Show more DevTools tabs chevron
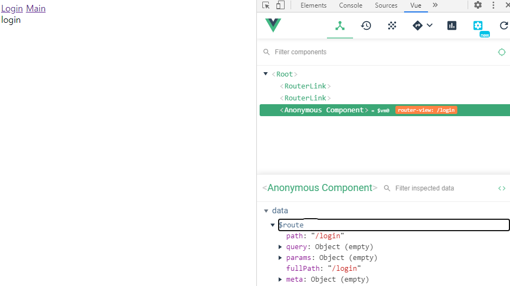This screenshot has width=510, height=286. pyautogui.click(x=435, y=5)
